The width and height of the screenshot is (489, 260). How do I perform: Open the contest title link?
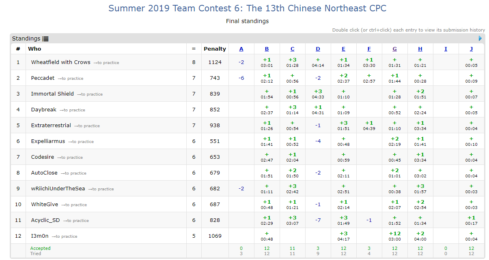247,8
